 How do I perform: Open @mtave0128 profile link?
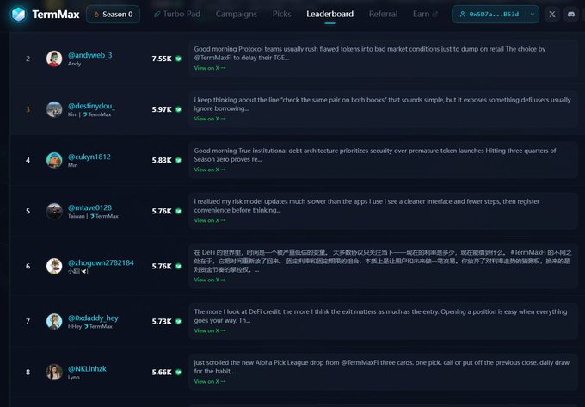pyautogui.click(x=89, y=207)
